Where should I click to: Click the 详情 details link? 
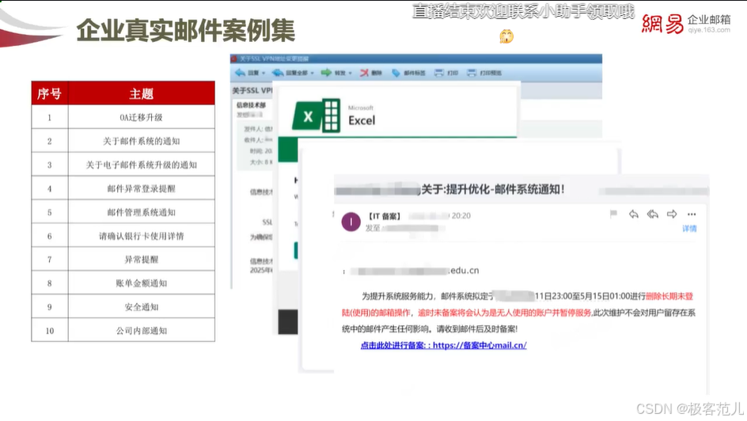coord(689,229)
